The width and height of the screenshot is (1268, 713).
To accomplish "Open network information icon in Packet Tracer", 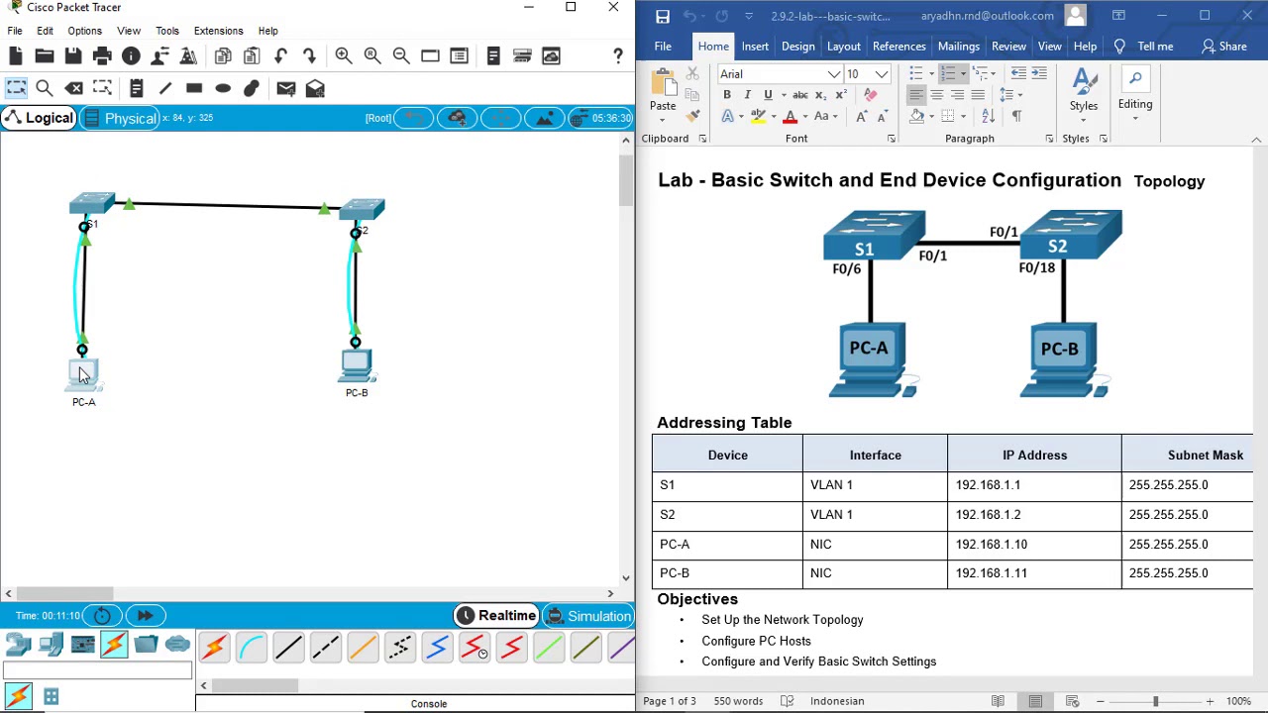I will [131, 56].
